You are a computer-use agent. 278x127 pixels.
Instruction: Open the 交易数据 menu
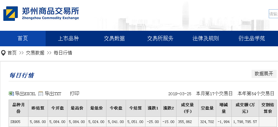click(x=114, y=38)
